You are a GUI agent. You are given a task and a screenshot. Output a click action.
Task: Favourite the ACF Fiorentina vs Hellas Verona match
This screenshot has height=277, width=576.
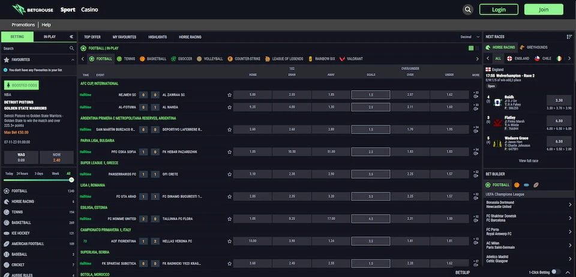coord(230,241)
